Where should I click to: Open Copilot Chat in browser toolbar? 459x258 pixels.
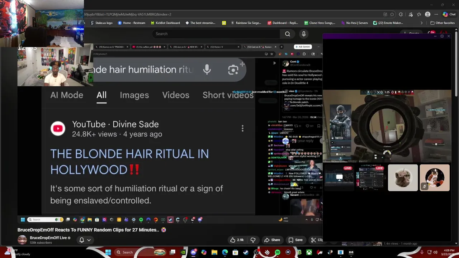(x=449, y=14)
